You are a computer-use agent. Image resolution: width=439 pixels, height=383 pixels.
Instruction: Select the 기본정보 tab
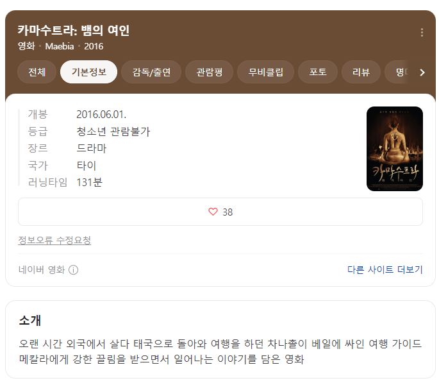pos(88,72)
